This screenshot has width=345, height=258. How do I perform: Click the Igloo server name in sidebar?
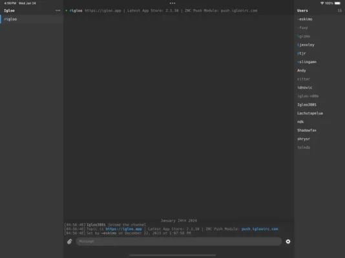(9, 10)
